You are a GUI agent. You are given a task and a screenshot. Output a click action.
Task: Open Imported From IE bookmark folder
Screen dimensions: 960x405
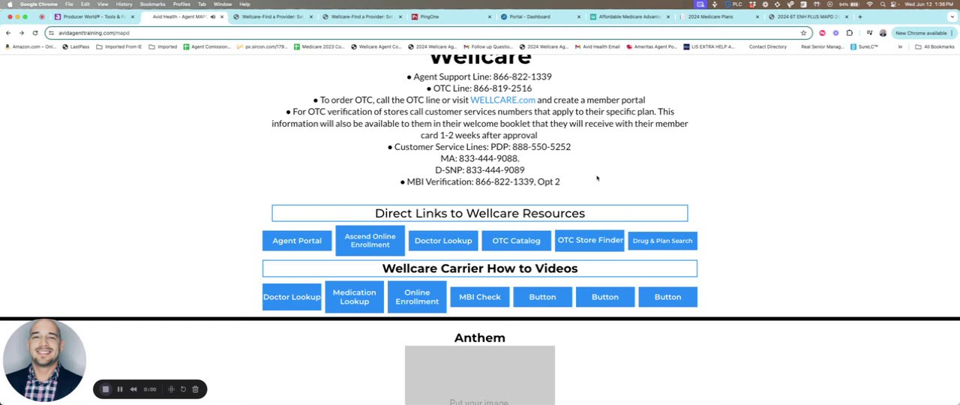tap(118, 46)
